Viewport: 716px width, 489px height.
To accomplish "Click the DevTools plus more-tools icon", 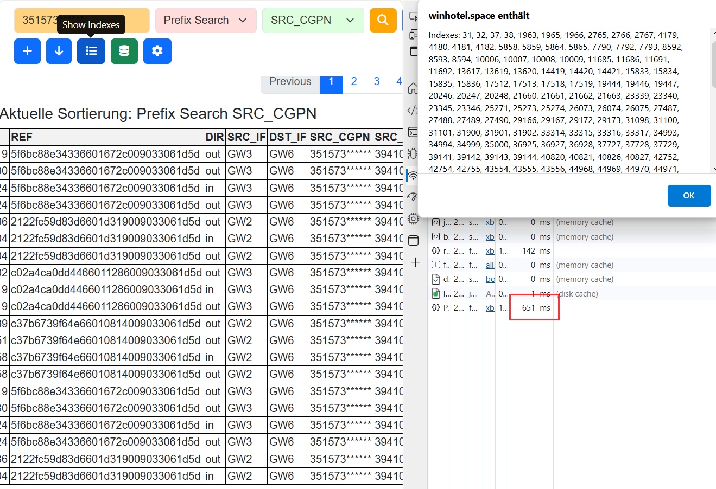I will point(415,262).
